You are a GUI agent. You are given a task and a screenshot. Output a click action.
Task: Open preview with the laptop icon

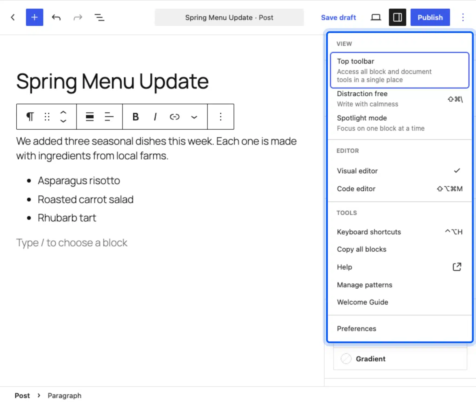coord(376,18)
